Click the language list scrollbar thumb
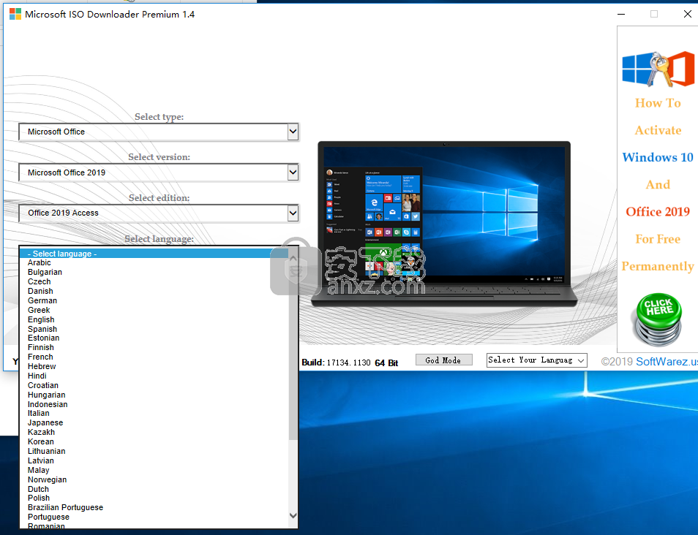 293,352
